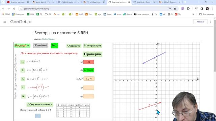Go forward with the browser forward arrow
Viewport: 216px width, 121px height.
point(8,9)
